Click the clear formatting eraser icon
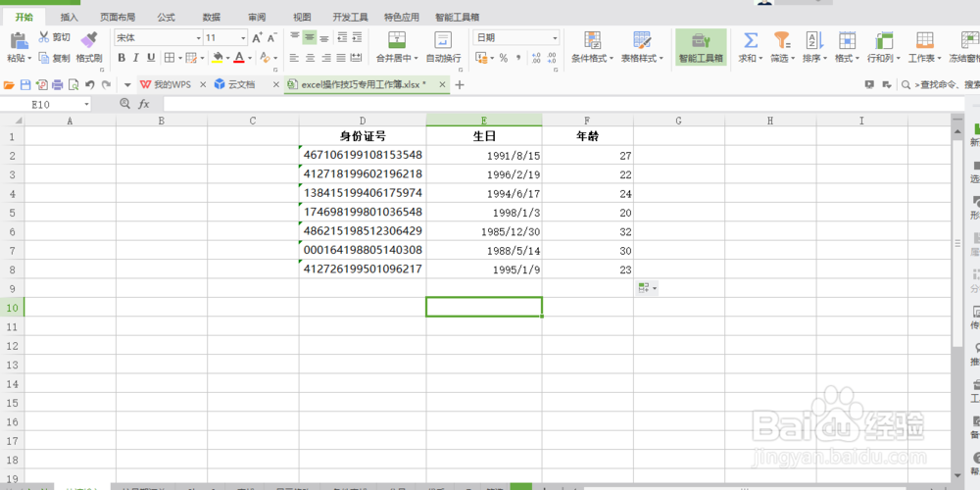 click(x=265, y=58)
